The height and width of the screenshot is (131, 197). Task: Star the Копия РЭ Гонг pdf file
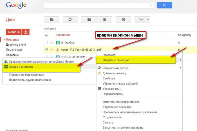pyautogui.click(x=52, y=50)
